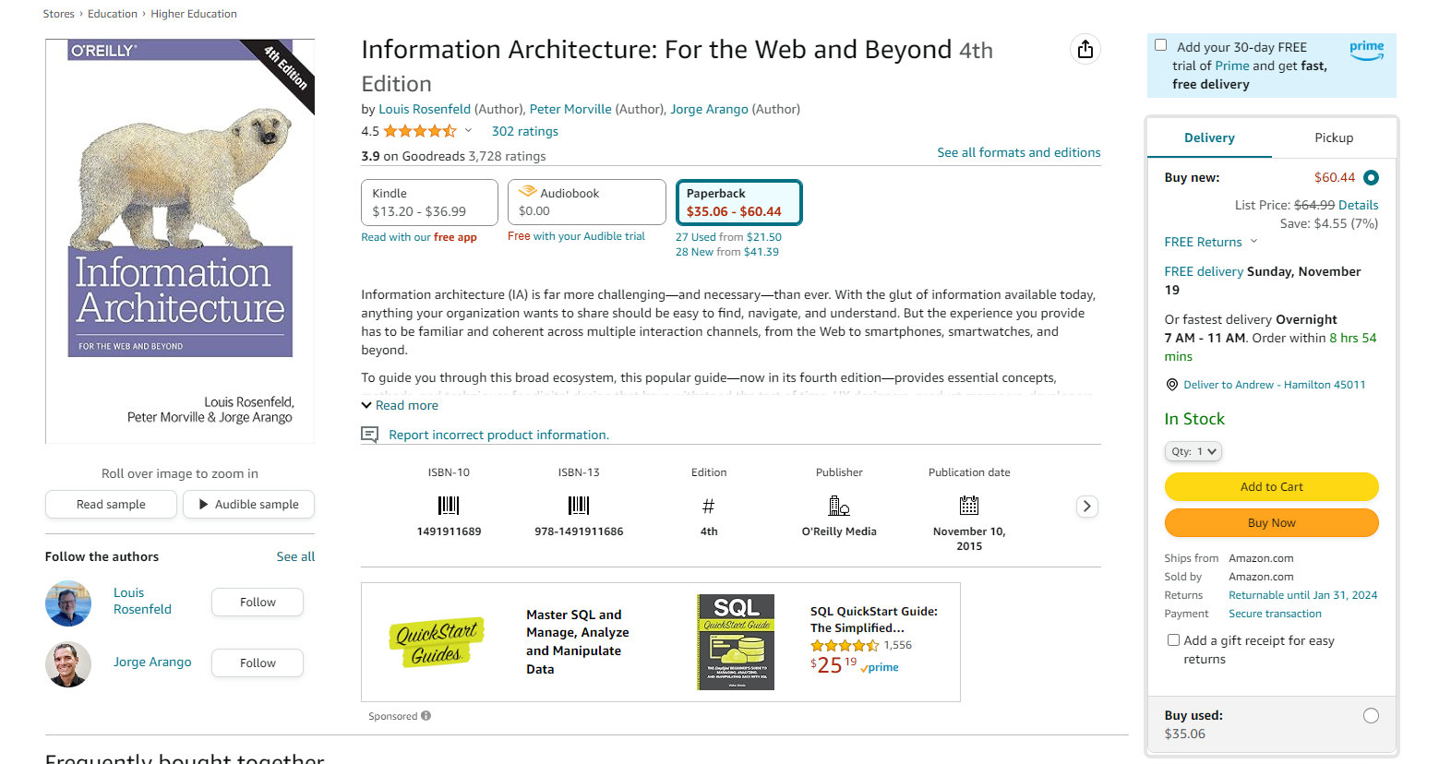
Task: Click the report incorrect information speech icon
Action: point(370,435)
